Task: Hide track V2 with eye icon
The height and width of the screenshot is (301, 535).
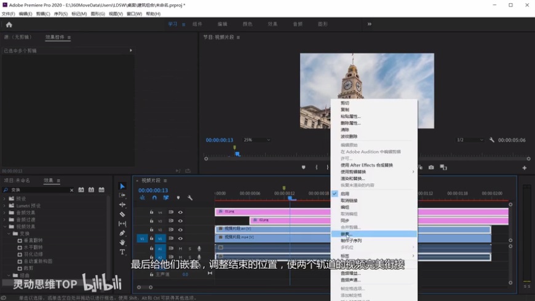Action: 180,230
